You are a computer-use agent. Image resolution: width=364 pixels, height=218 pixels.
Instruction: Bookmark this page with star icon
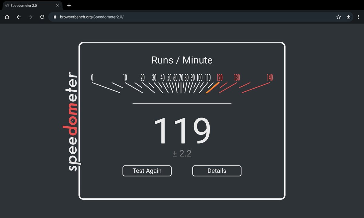(x=339, y=17)
